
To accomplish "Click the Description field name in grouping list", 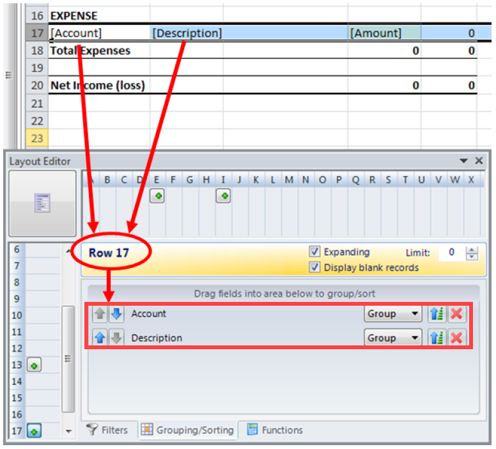I will (x=157, y=338).
